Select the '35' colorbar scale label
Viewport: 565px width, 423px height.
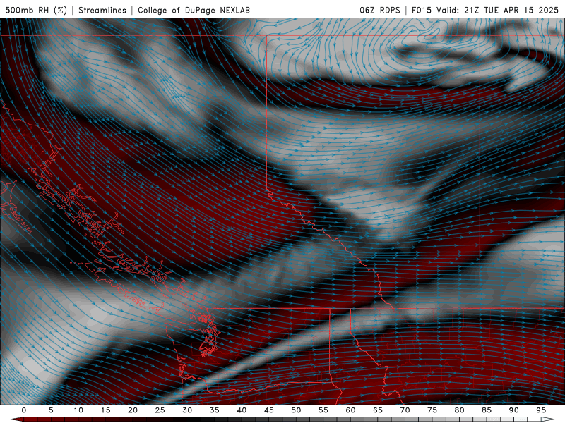tap(215, 410)
